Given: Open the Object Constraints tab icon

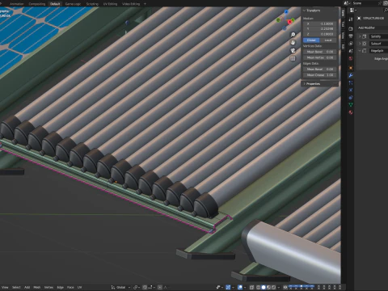Looking at the screenshot, I should pyautogui.click(x=351, y=98).
